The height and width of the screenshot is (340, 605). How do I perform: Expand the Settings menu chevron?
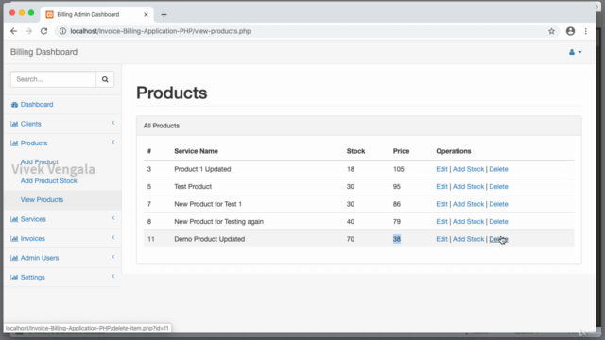[113, 276]
